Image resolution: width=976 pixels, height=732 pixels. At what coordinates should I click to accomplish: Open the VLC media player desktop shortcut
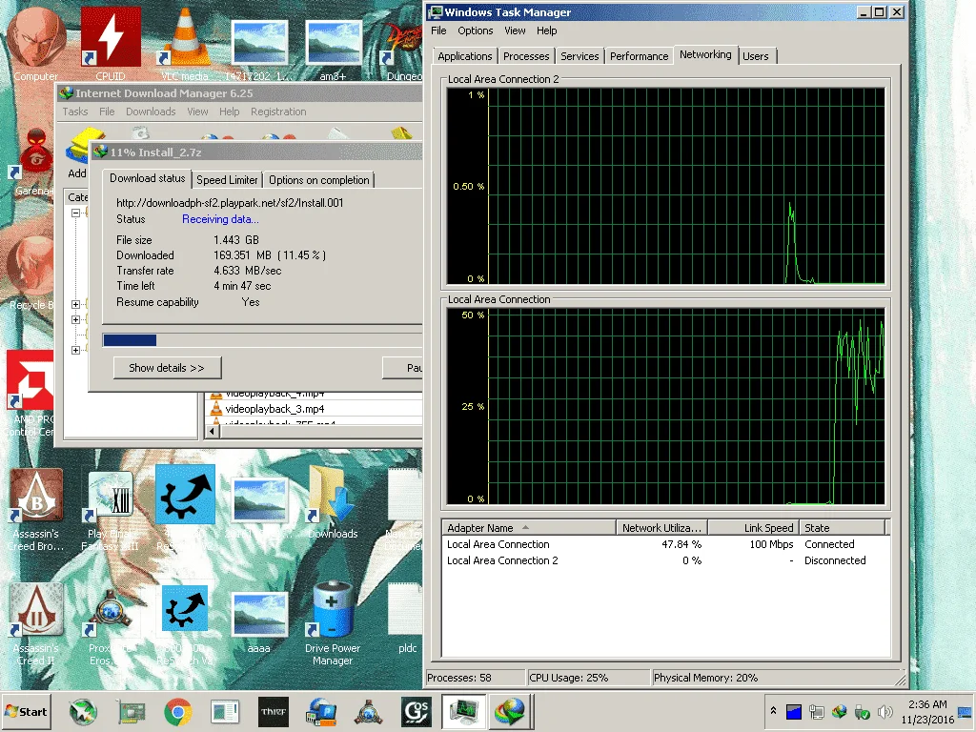pyautogui.click(x=185, y=44)
